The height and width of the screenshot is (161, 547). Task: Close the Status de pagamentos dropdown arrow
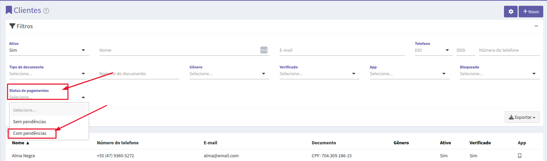pos(83,97)
